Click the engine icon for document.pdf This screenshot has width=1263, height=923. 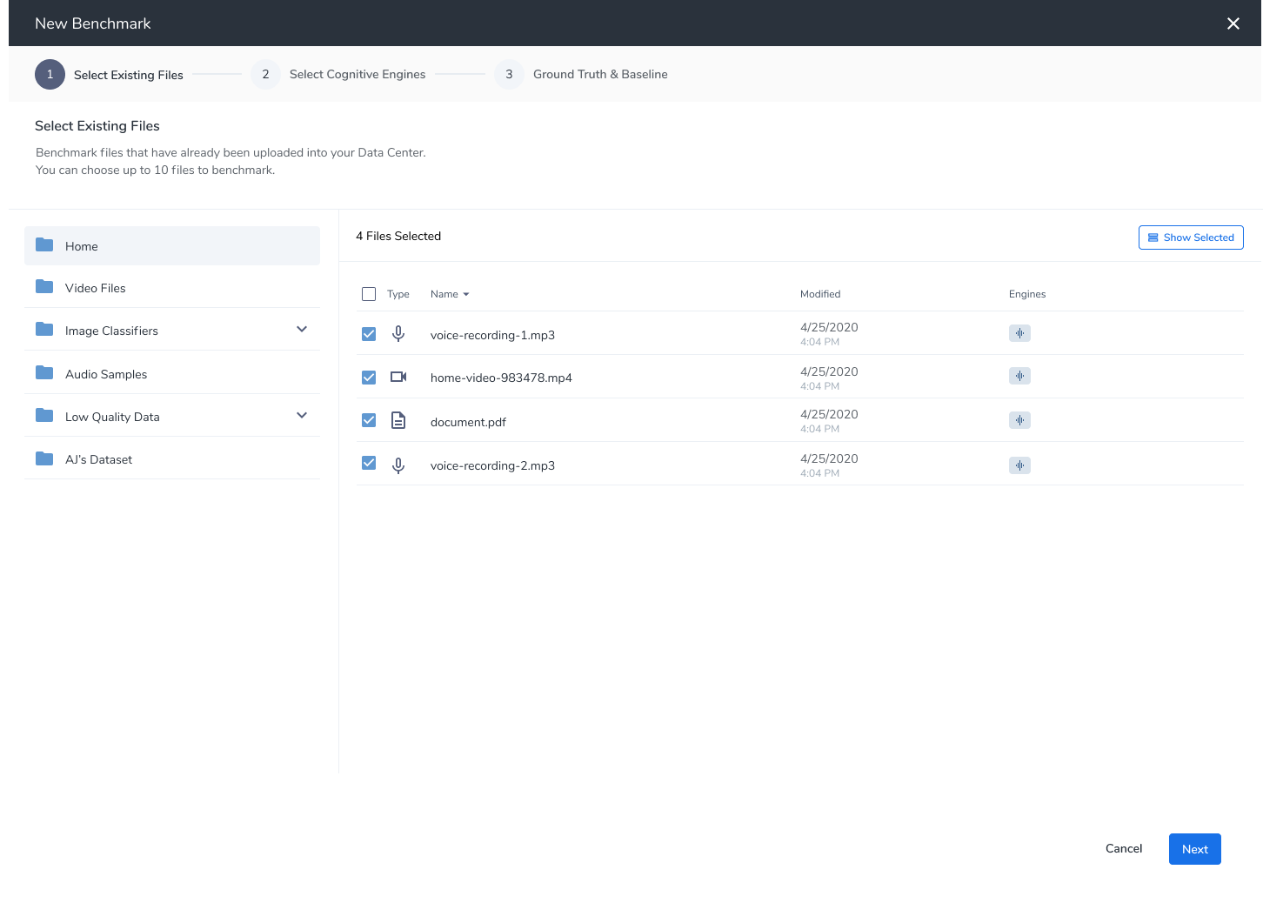(1019, 420)
